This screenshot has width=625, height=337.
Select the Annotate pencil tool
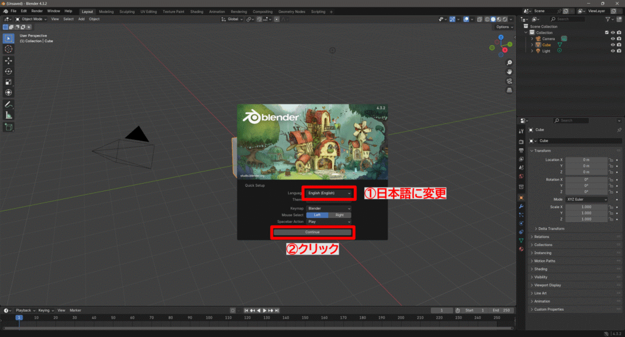9,104
